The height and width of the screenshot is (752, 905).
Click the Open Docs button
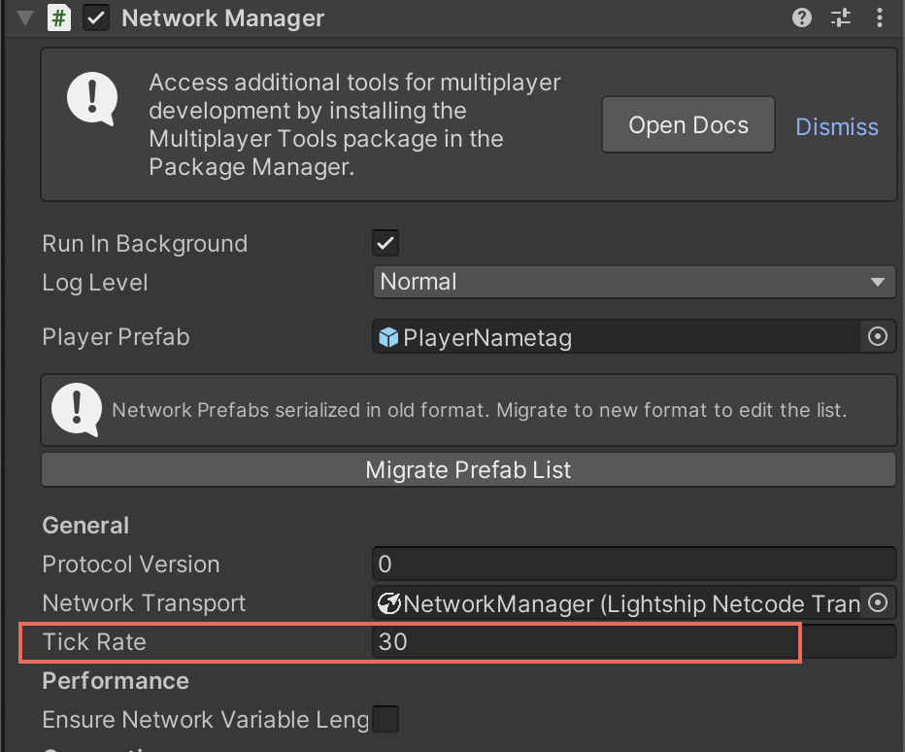[688, 124]
